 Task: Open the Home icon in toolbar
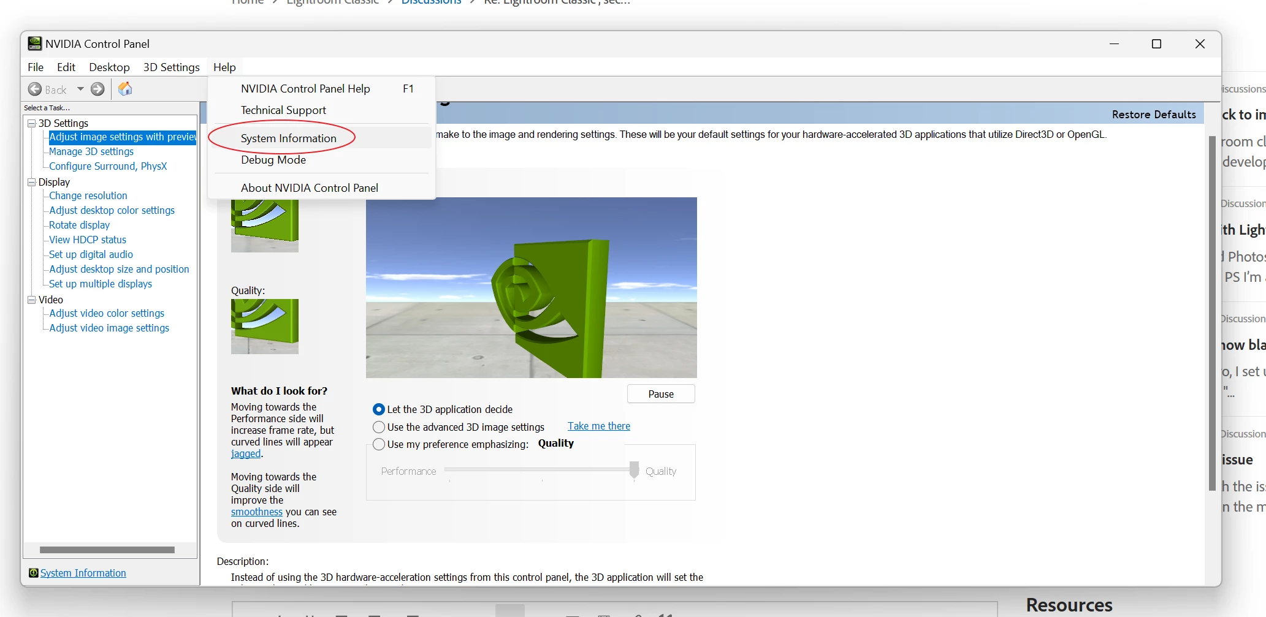click(x=125, y=89)
